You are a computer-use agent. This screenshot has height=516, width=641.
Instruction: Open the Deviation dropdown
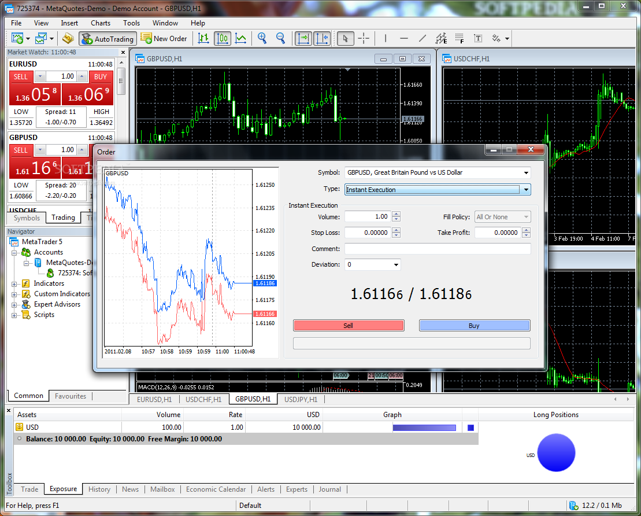coord(396,265)
